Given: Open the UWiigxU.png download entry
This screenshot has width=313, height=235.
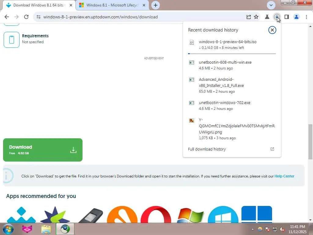Looking at the screenshot, I should (232, 129).
